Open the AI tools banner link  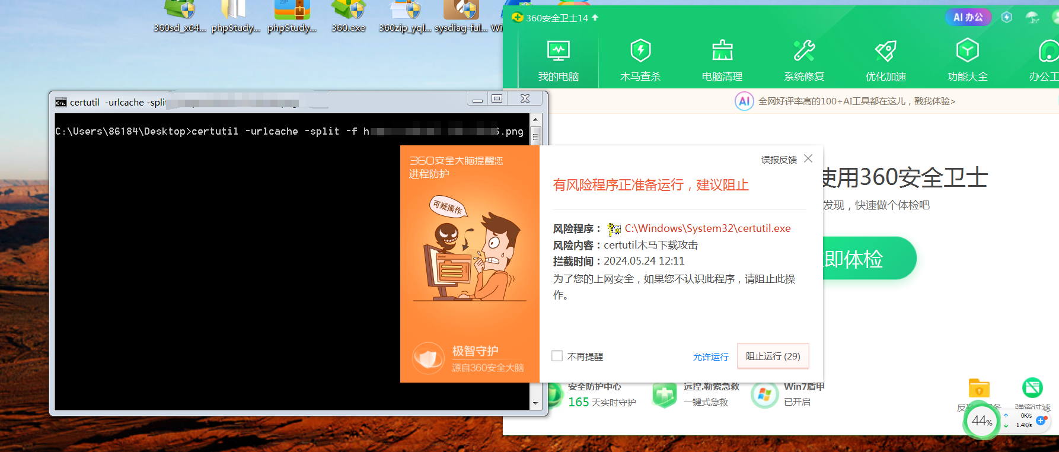[857, 101]
